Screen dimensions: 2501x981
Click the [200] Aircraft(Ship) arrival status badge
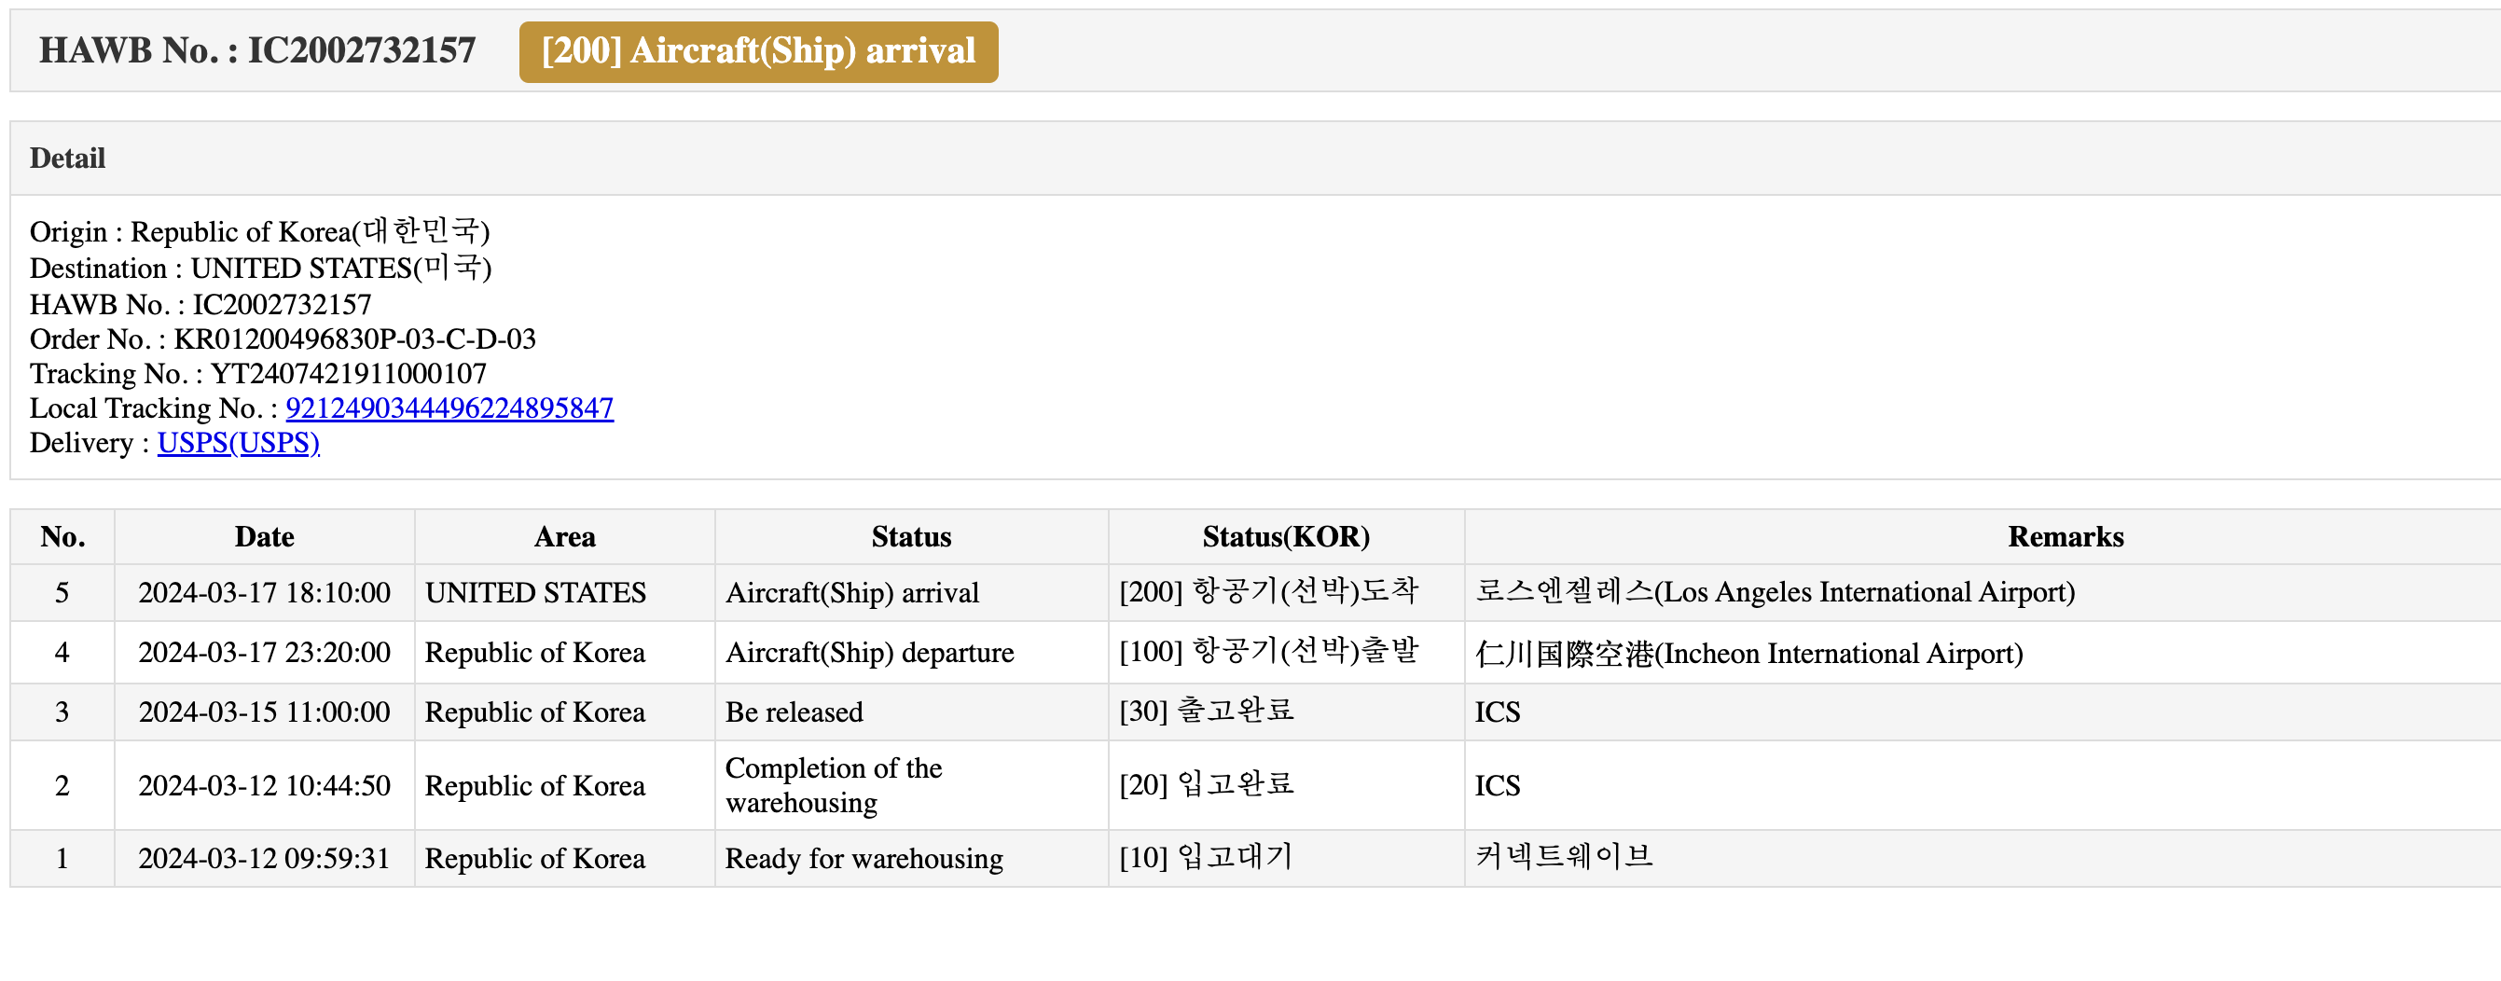[x=758, y=51]
